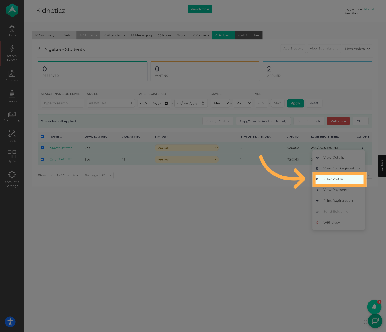Go back to All Activities

tap(249, 35)
